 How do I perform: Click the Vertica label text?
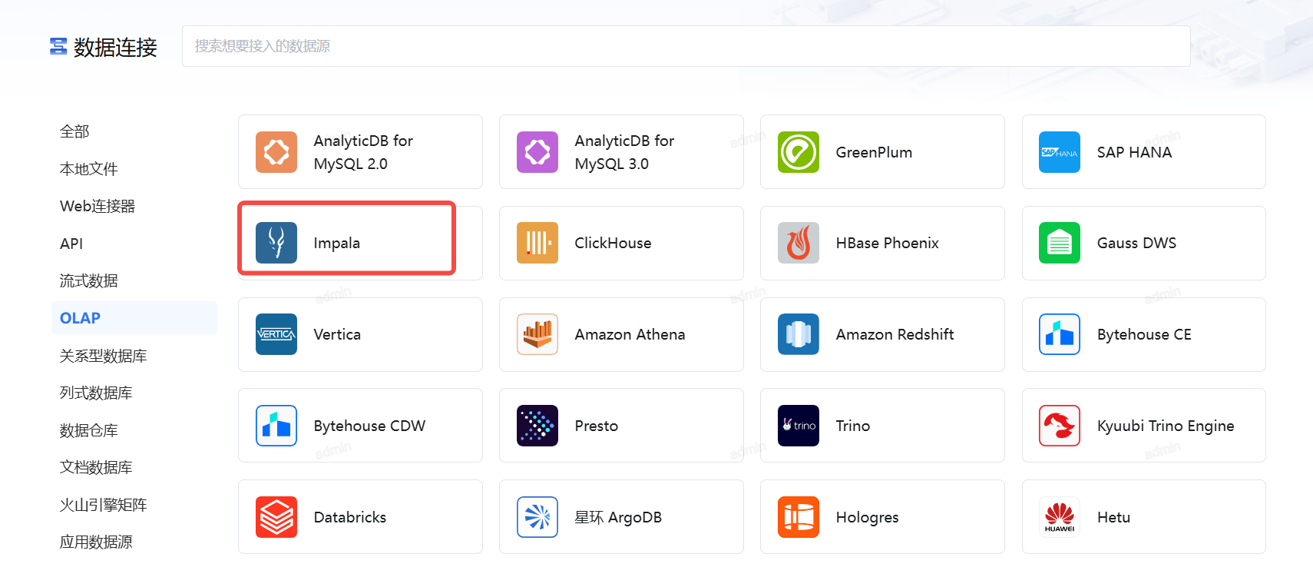[x=337, y=334]
